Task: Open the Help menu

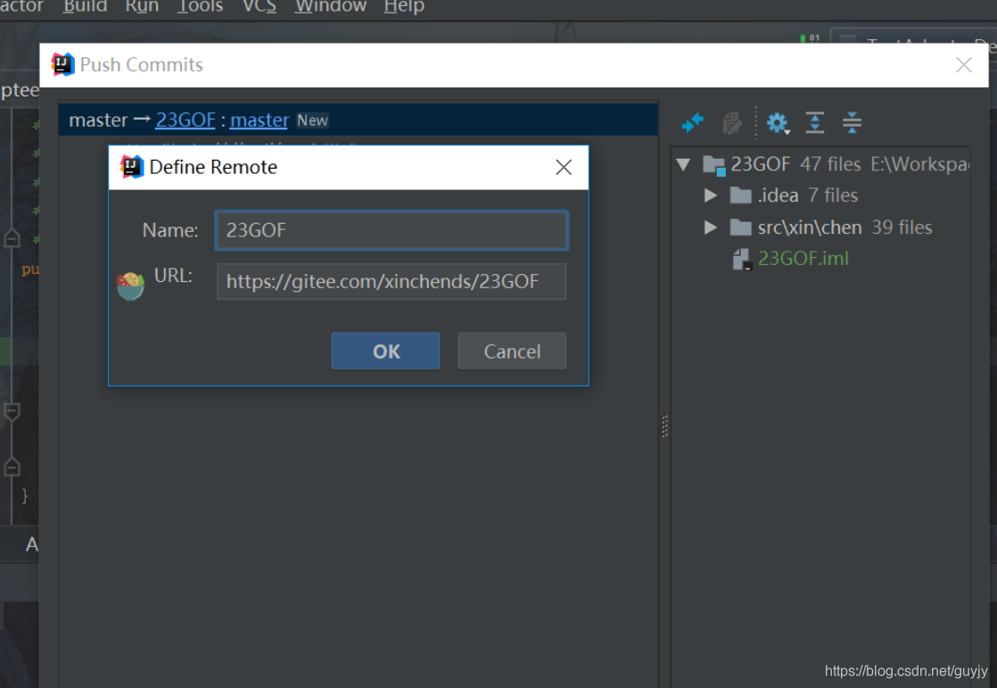Action: 404,6
